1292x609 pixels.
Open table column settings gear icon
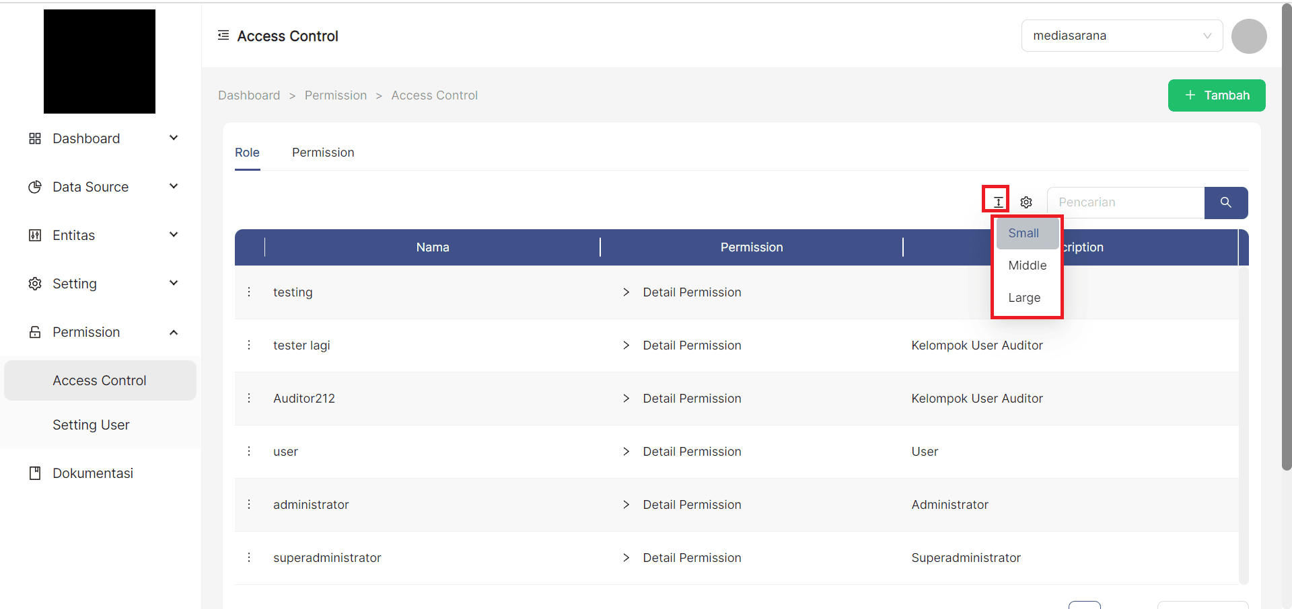[1026, 202]
